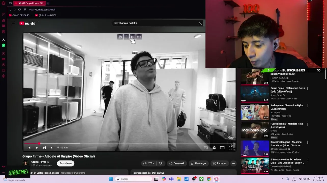Click the 'Reproducción del chat en vivo' panel
The height and width of the screenshot is (183, 327).
point(183,173)
